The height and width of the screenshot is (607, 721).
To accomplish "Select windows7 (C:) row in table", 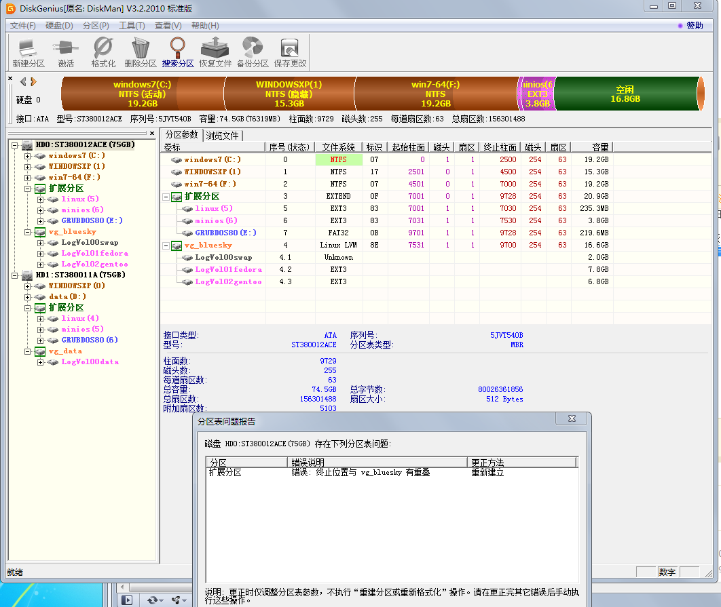I will [x=387, y=159].
